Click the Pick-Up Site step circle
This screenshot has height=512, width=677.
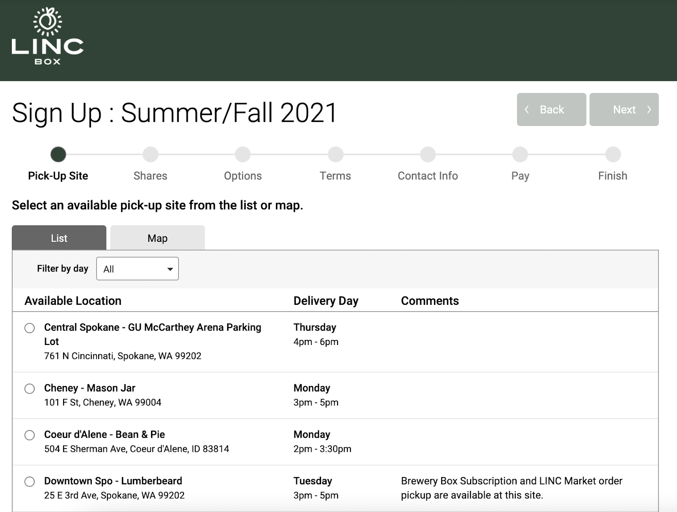pos(58,154)
